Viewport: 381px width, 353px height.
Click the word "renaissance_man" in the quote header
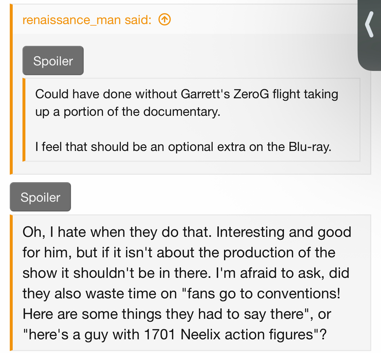72,20
